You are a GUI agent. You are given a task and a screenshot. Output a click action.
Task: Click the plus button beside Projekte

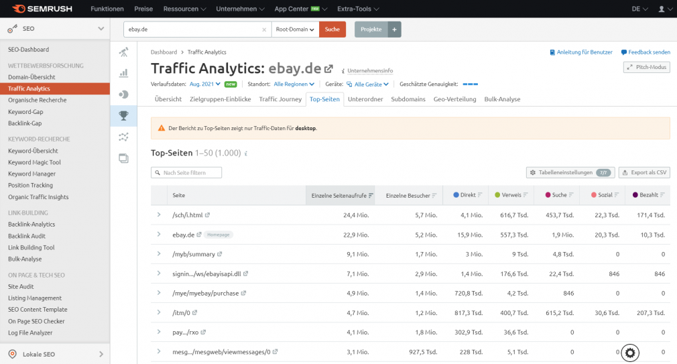pos(395,29)
